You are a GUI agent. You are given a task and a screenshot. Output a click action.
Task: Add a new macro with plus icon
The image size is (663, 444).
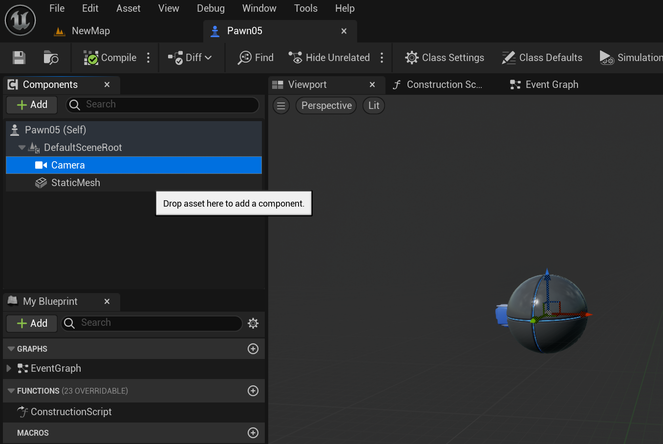[x=253, y=433]
